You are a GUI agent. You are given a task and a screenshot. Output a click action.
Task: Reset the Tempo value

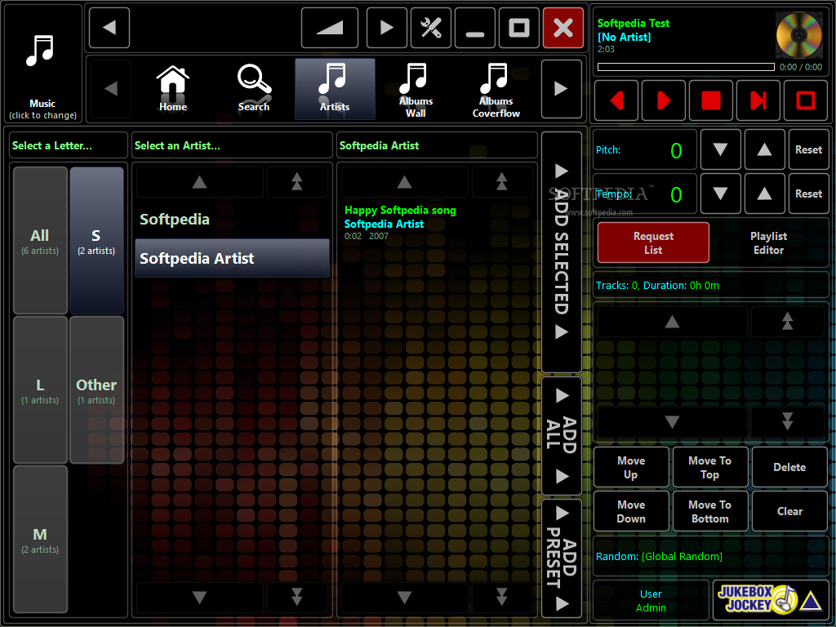tap(808, 193)
